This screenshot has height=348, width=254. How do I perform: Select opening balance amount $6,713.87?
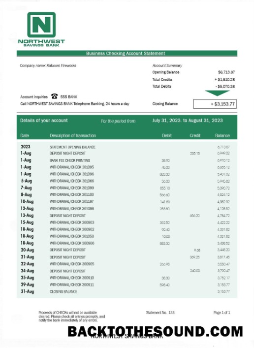(226, 72)
